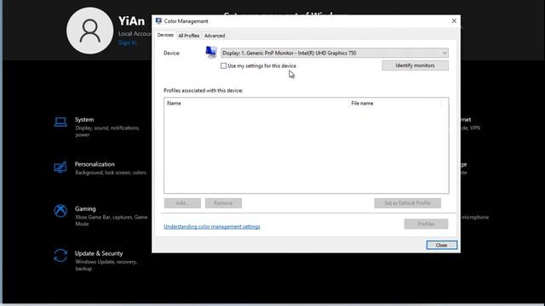Enable Use my settings for this device
545x306 pixels.
(x=223, y=65)
